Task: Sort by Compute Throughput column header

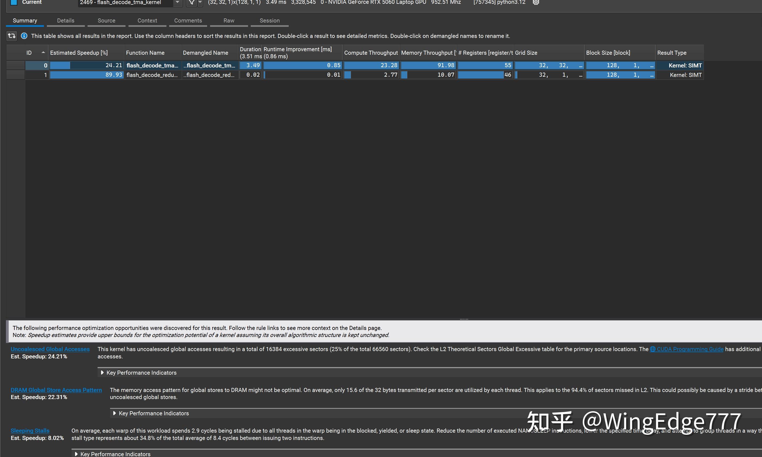Action: (x=371, y=53)
